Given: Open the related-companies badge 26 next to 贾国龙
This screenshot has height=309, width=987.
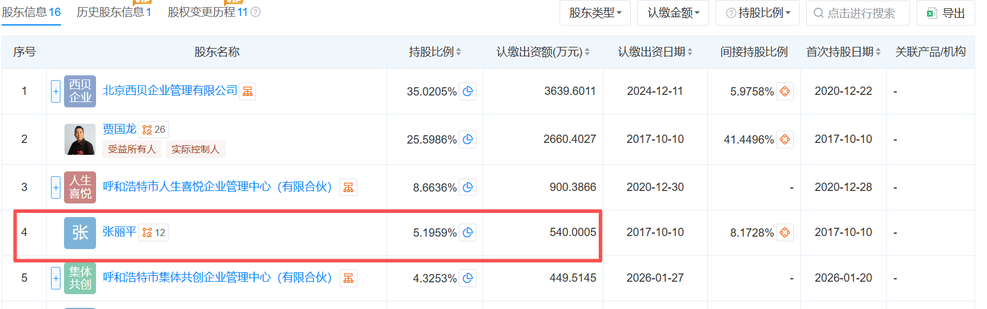Looking at the screenshot, I should coord(154,129).
